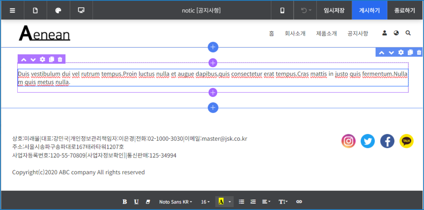
Task: Go to 회사소개 menu item
Action: point(295,33)
